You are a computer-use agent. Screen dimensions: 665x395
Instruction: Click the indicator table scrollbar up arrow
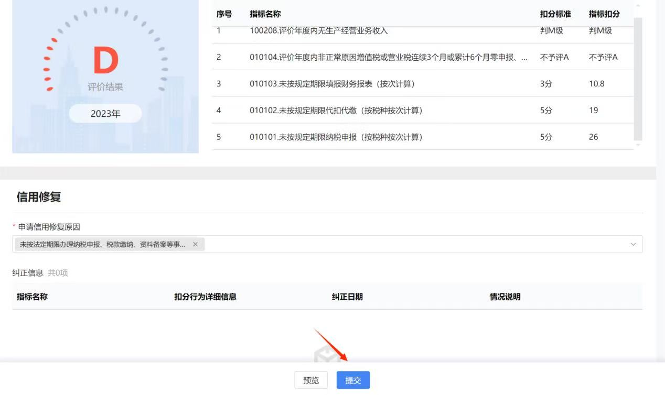[x=638, y=6]
